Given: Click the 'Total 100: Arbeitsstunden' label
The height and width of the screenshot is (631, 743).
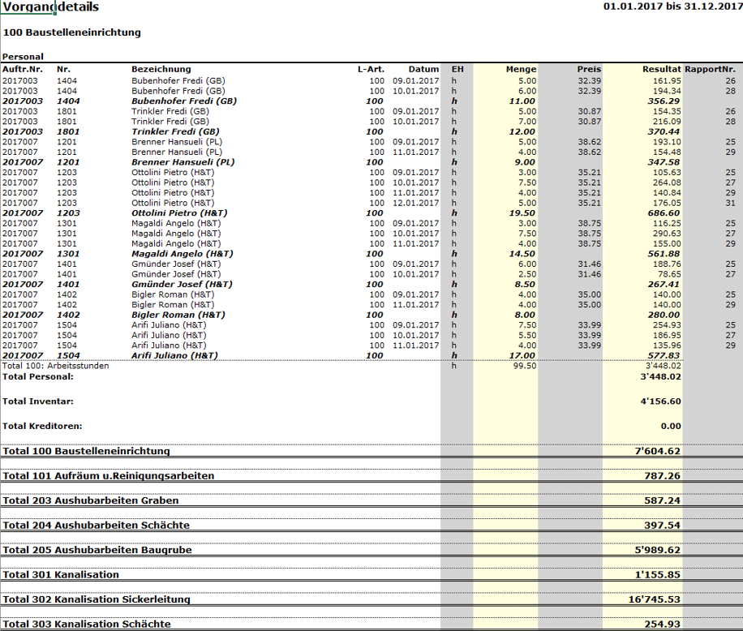Looking at the screenshot, I should pyautogui.click(x=55, y=366).
